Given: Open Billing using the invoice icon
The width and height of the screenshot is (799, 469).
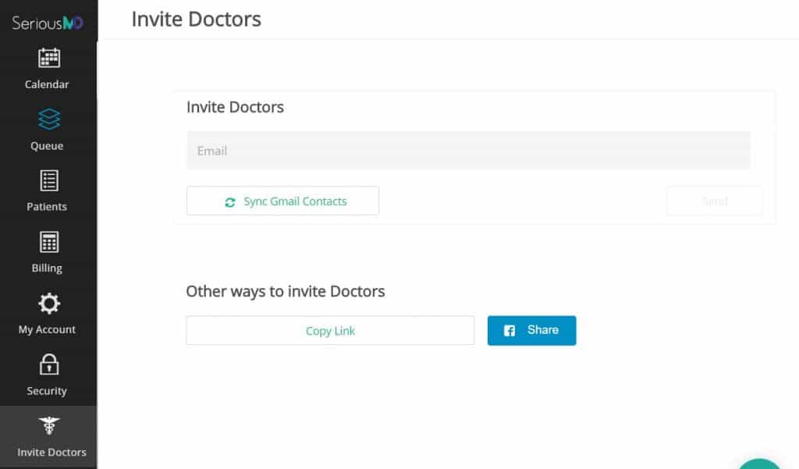Looking at the screenshot, I should (48, 243).
